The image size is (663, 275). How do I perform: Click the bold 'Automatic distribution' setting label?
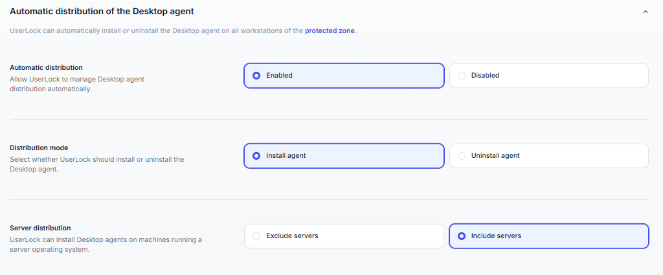46,67
